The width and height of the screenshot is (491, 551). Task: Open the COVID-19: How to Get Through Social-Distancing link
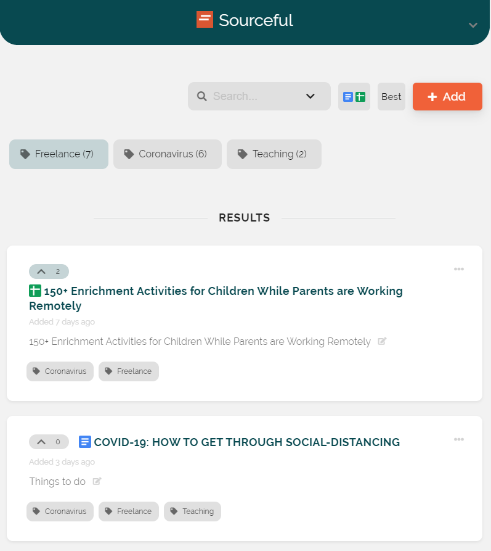pyautogui.click(x=246, y=442)
